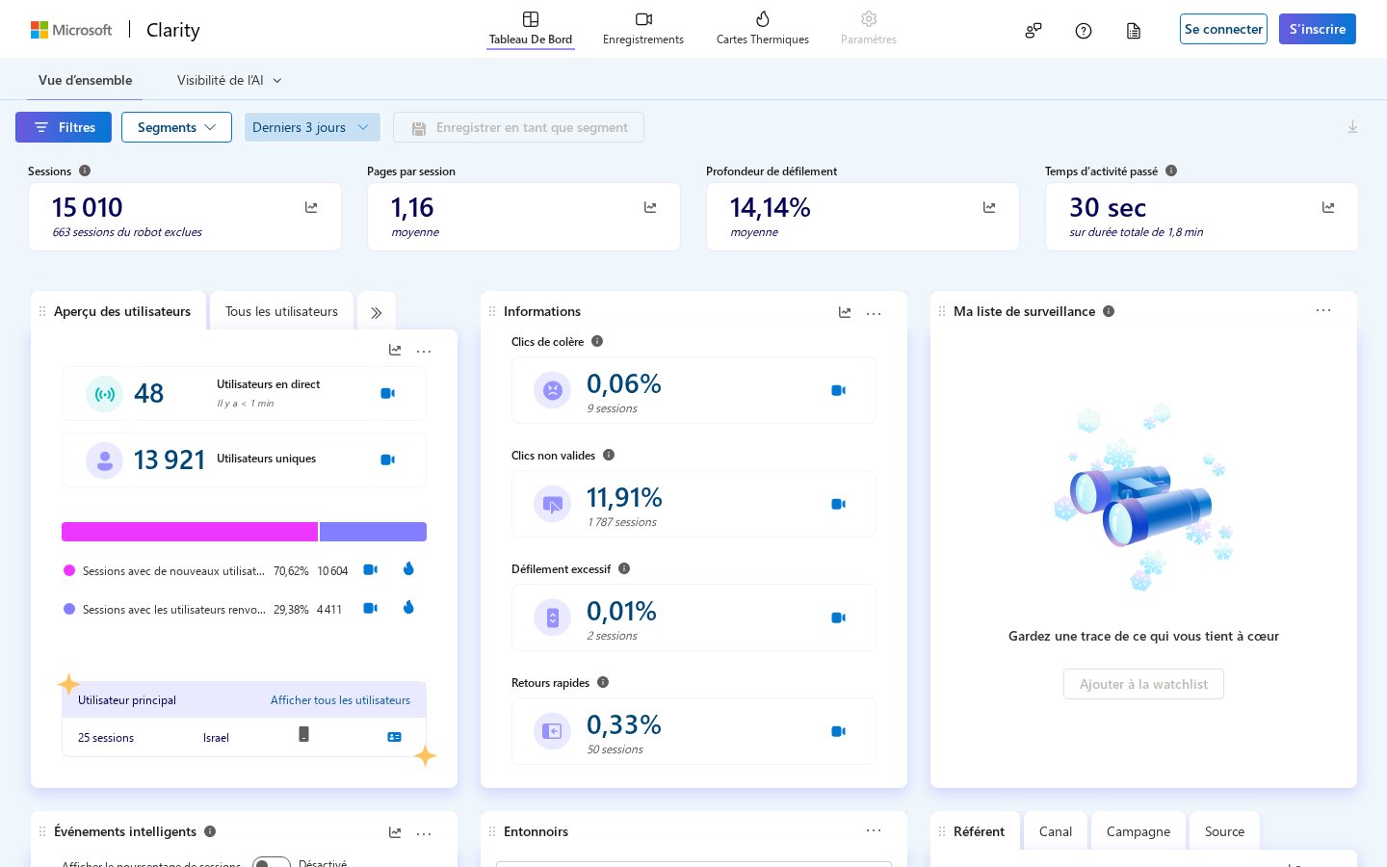The width and height of the screenshot is (1387, 867).
Task: Open the Filtres button
Action: point(64,127)
